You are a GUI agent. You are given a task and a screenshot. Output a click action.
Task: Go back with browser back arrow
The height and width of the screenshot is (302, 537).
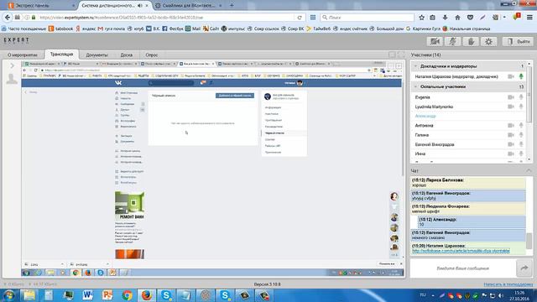coord(8,17)
